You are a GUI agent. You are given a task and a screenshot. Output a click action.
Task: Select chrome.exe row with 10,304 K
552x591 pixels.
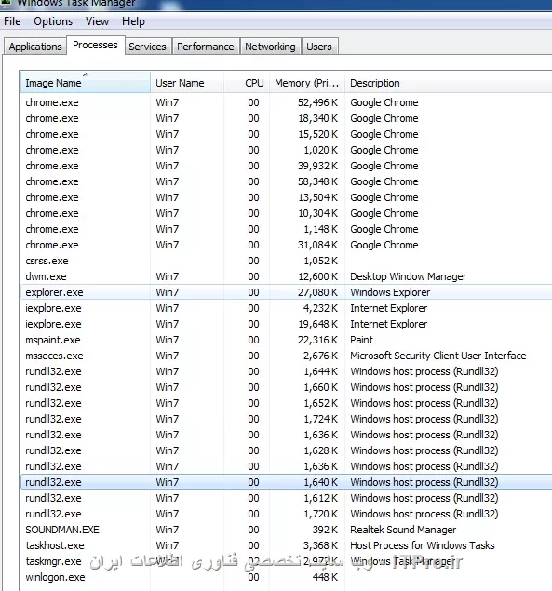click(x=287, y=213)
